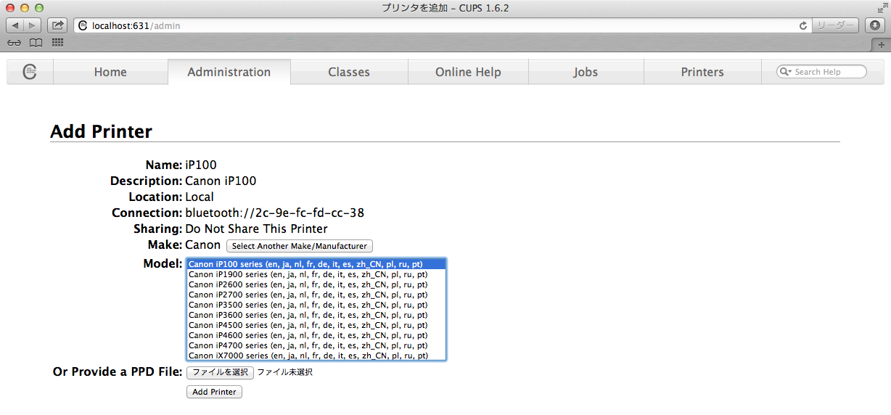891x415 pixels.
Task: Click the magnifier in Search Help field
Action: (786, 72)
